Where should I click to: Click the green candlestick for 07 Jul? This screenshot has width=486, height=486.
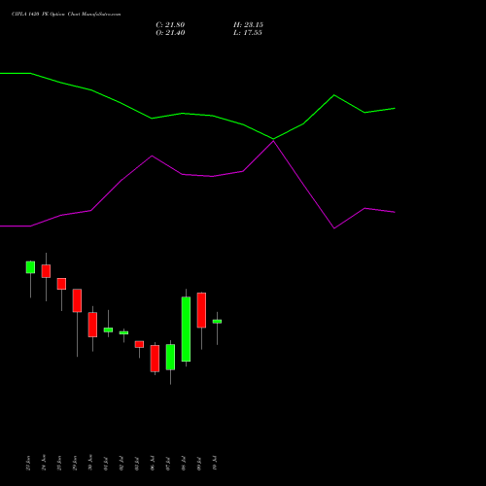(x=170, y=357)
